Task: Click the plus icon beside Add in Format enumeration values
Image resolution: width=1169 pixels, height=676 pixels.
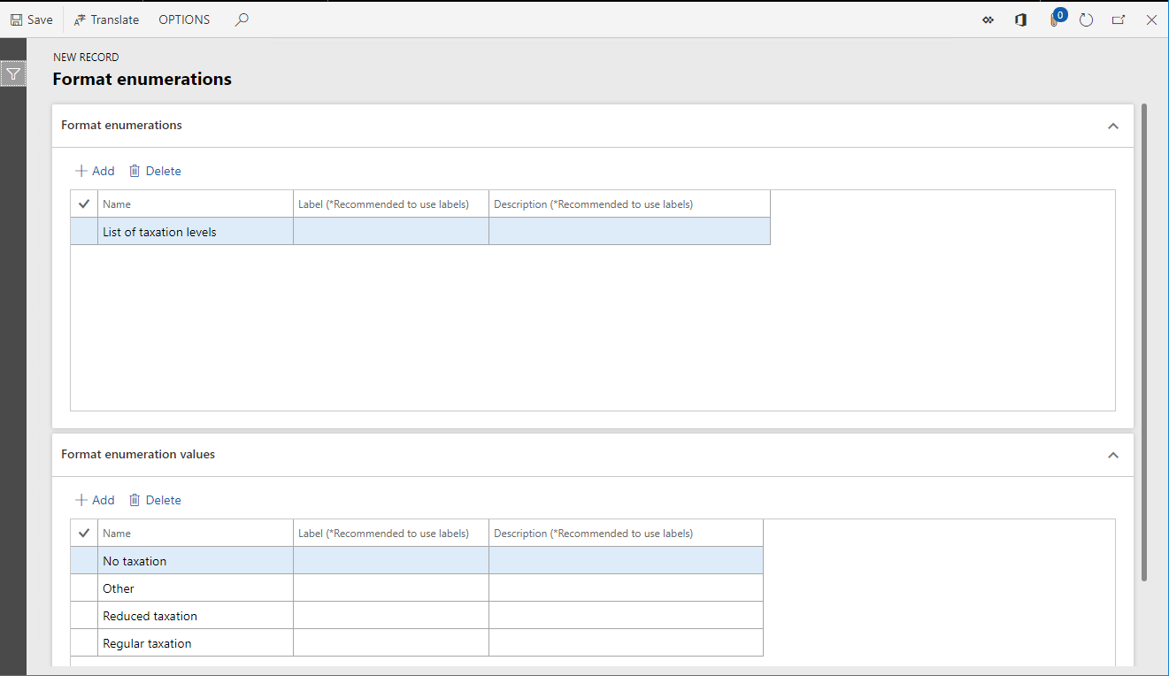Action: 81,499
